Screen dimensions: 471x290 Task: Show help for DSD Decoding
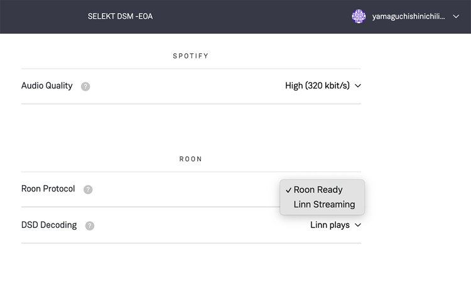click(90, 225)
